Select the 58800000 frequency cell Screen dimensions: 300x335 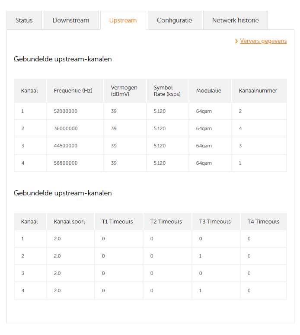(x=66, y=163)
